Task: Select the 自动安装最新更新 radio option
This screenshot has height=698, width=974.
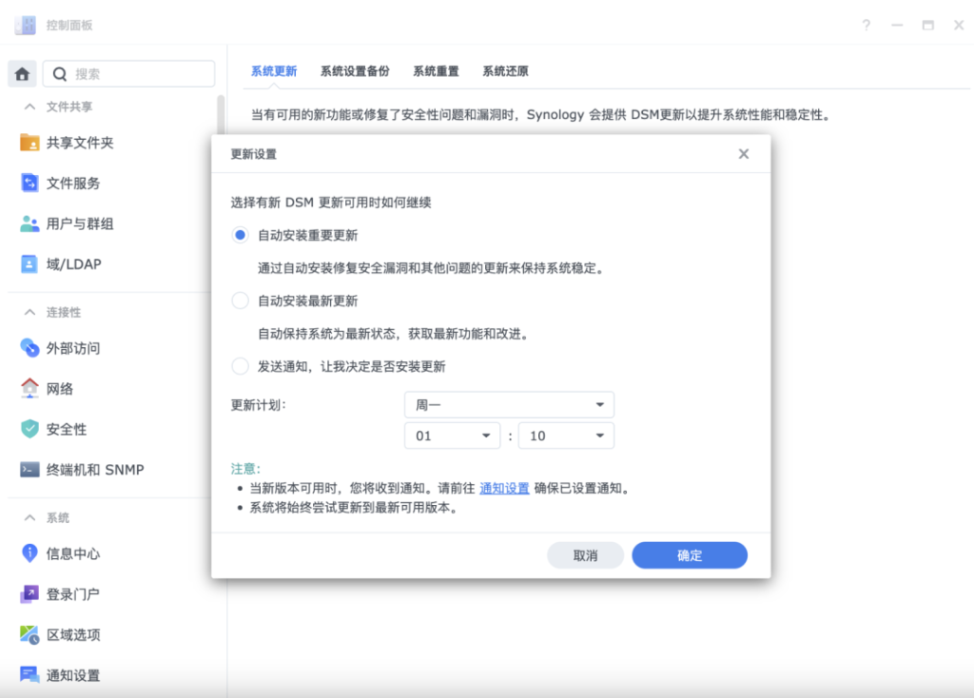Action: 241,301
